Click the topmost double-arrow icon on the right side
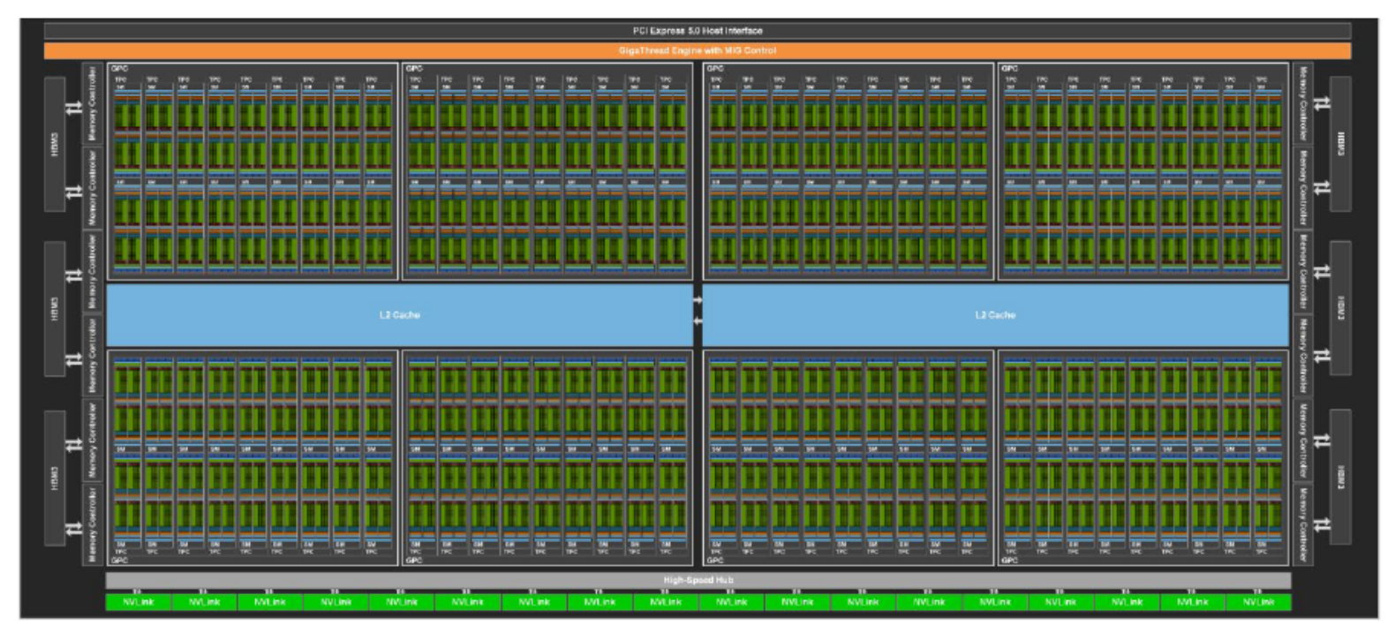This screenshot has width=1388, height=625. point(1321,103)
